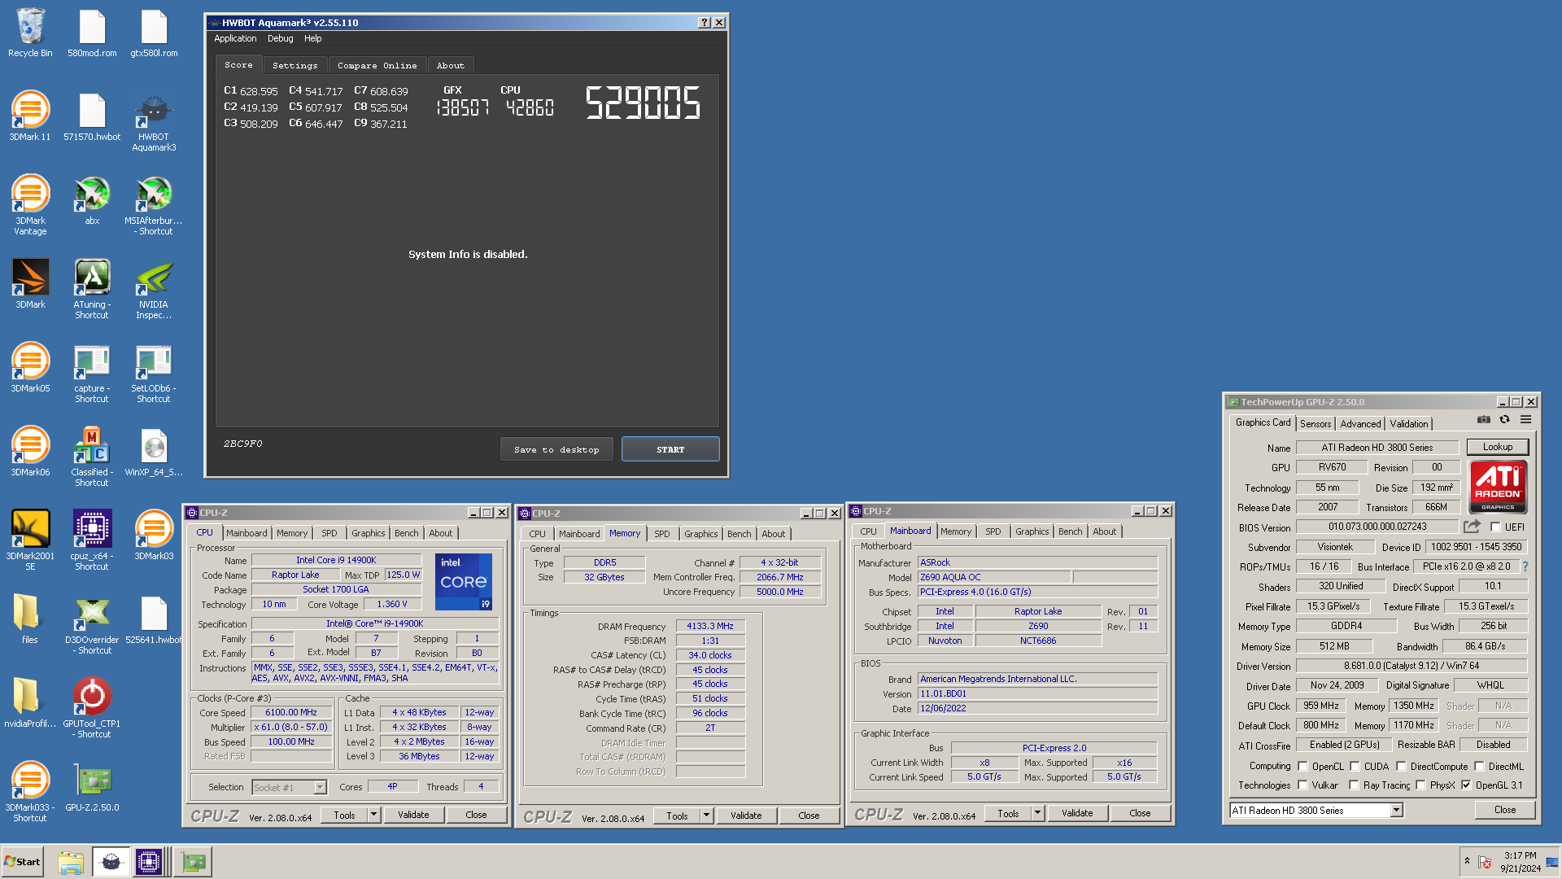Switch to Settings tab in Aquamark3
1562x879 pixels.
pos(295,65)
